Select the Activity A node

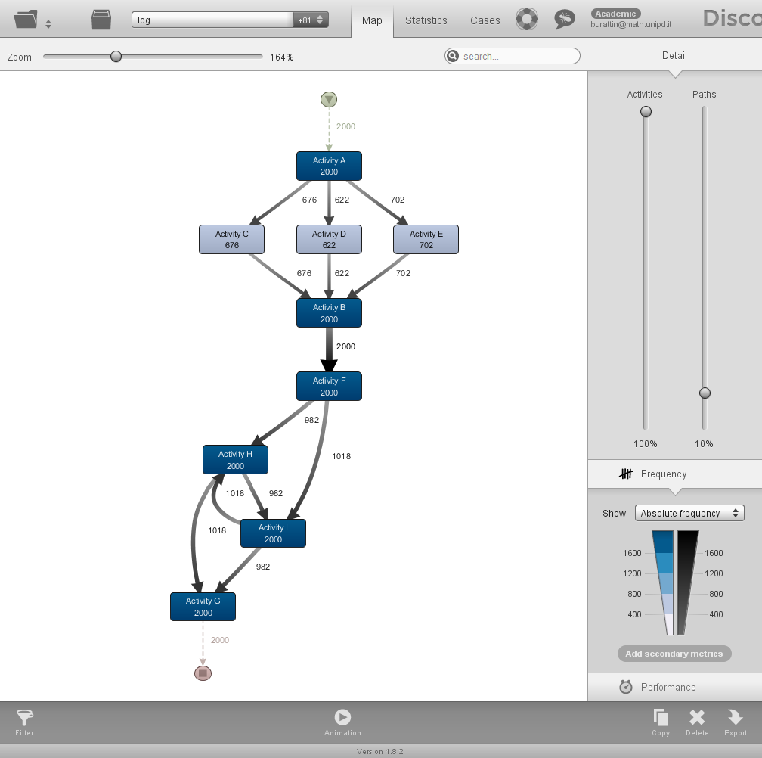pos(329,166)
